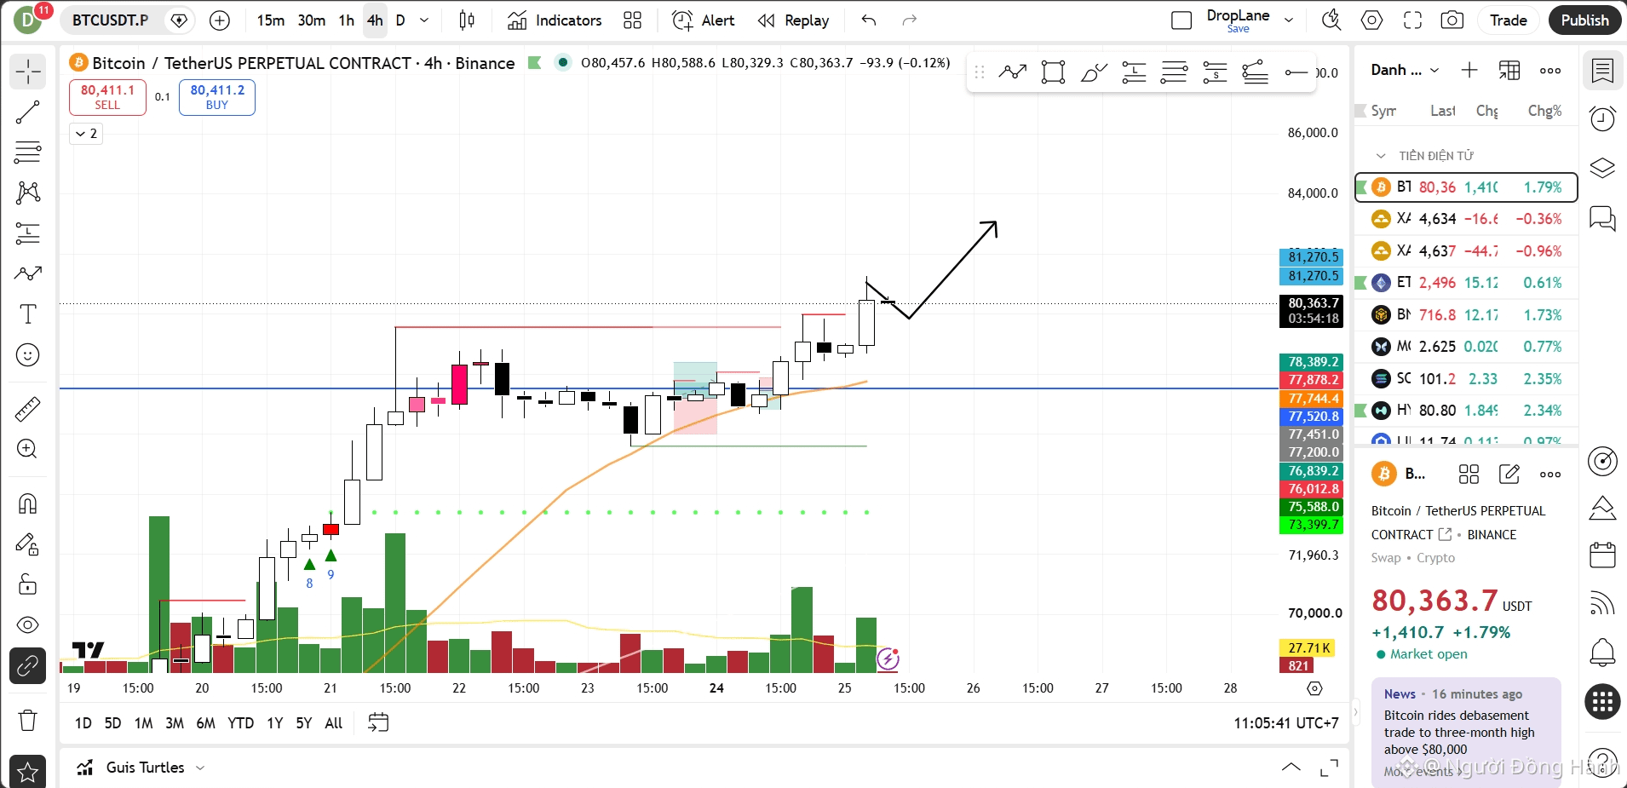
Task: Toggle stay in drawing mode
Action: point(28,544)
